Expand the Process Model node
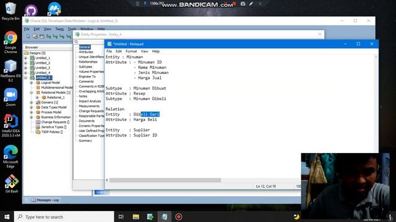 (x=32, y=112)
